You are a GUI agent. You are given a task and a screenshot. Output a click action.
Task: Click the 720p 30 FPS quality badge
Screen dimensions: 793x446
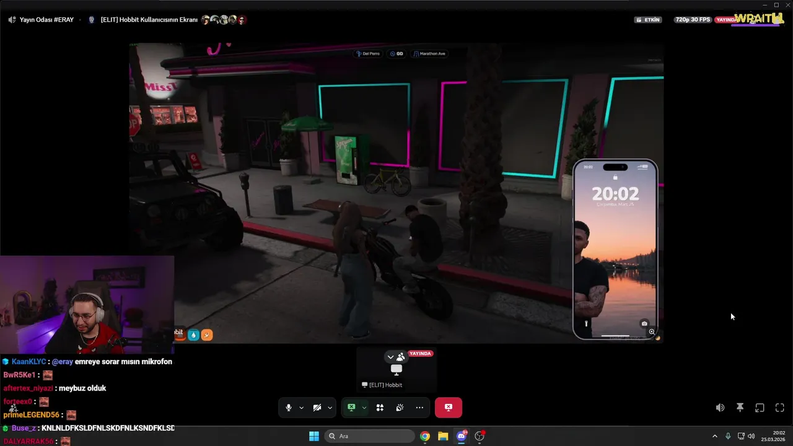coord(693,20)
